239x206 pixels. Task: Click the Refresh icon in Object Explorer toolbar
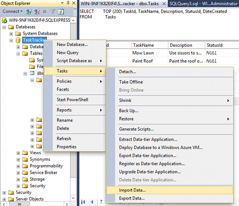(61, 12)
